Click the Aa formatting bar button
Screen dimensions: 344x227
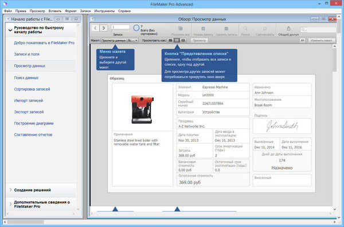(x=303, y=40)
